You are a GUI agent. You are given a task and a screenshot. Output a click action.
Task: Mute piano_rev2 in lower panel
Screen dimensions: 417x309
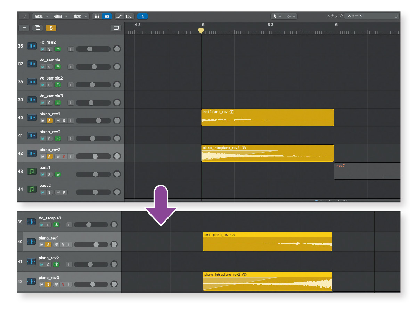pyautogui.click(x=42, y=265)
